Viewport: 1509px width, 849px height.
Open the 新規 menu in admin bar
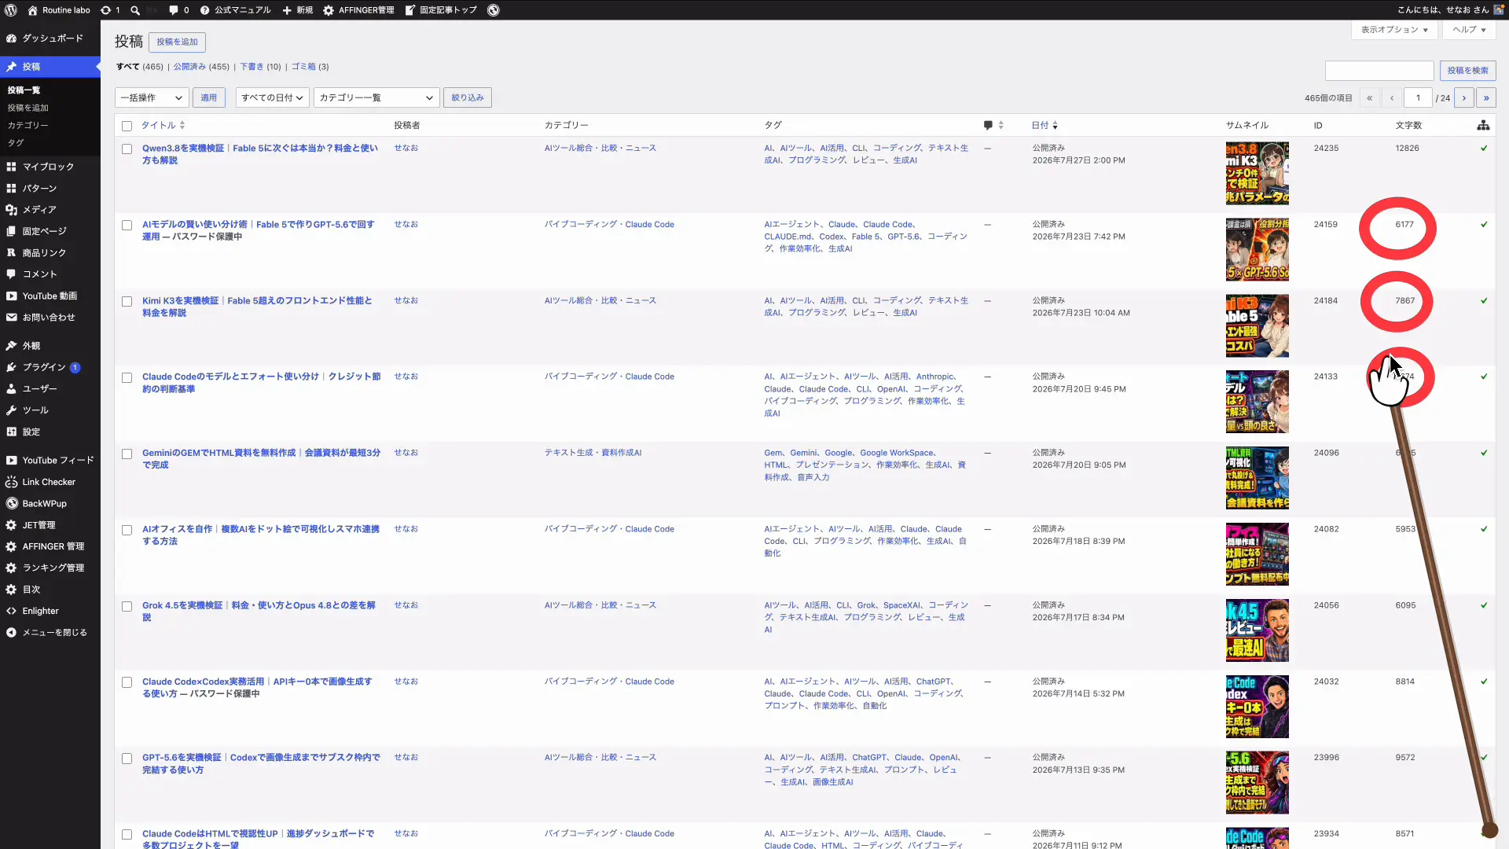coord(298,10)
